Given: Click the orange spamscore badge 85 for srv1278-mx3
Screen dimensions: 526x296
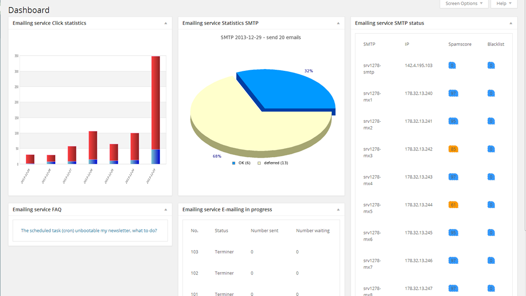Looking at the screenshot, I should coord(453,149).
